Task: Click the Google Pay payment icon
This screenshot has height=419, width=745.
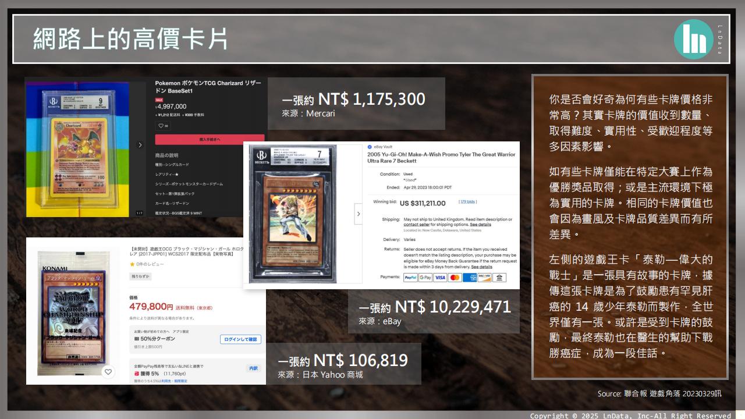Action: [425, 278]
